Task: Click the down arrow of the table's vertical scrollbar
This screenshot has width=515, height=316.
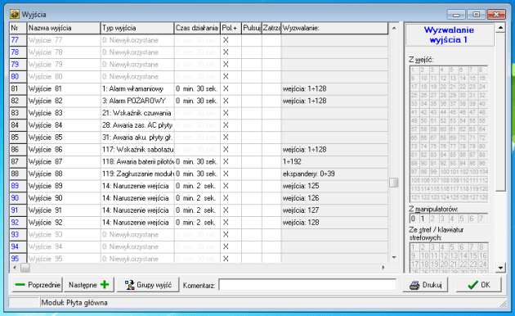Action: point(394,258)
